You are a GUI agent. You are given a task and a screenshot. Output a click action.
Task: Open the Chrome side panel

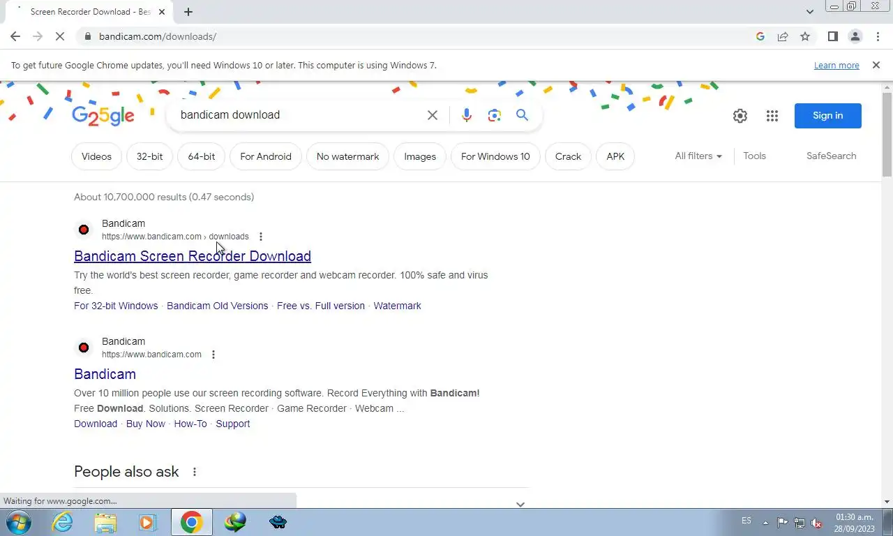[832, 36]
